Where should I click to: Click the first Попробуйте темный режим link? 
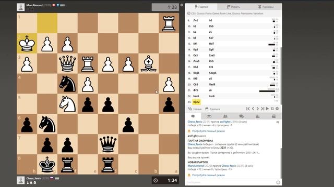point(208,131)
